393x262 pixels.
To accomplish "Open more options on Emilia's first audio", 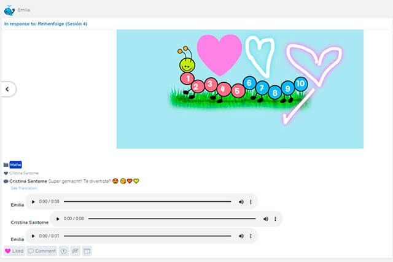I will pyautogui.click(x=251, y=201).
